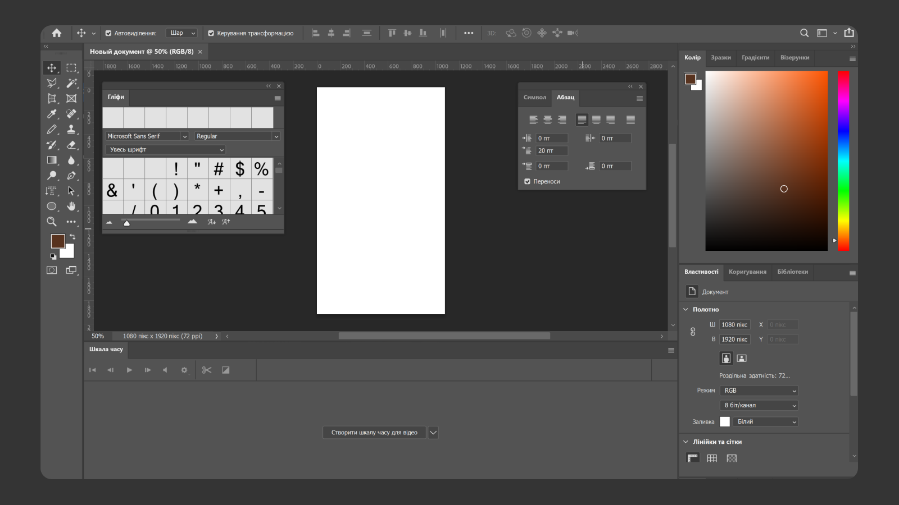Select the Lasso tool
Image resolution: width=899 pixels, height=505 pixels.
(x=52, y=83)
